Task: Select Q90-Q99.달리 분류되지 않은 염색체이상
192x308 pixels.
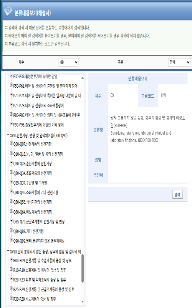Action: point(39,241)
